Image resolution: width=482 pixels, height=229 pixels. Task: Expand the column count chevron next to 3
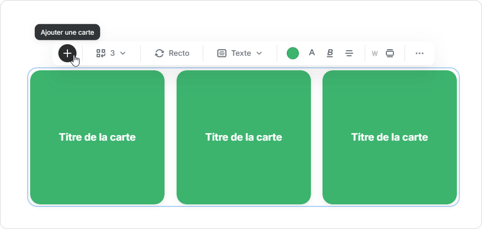click(x=123, y=53)
